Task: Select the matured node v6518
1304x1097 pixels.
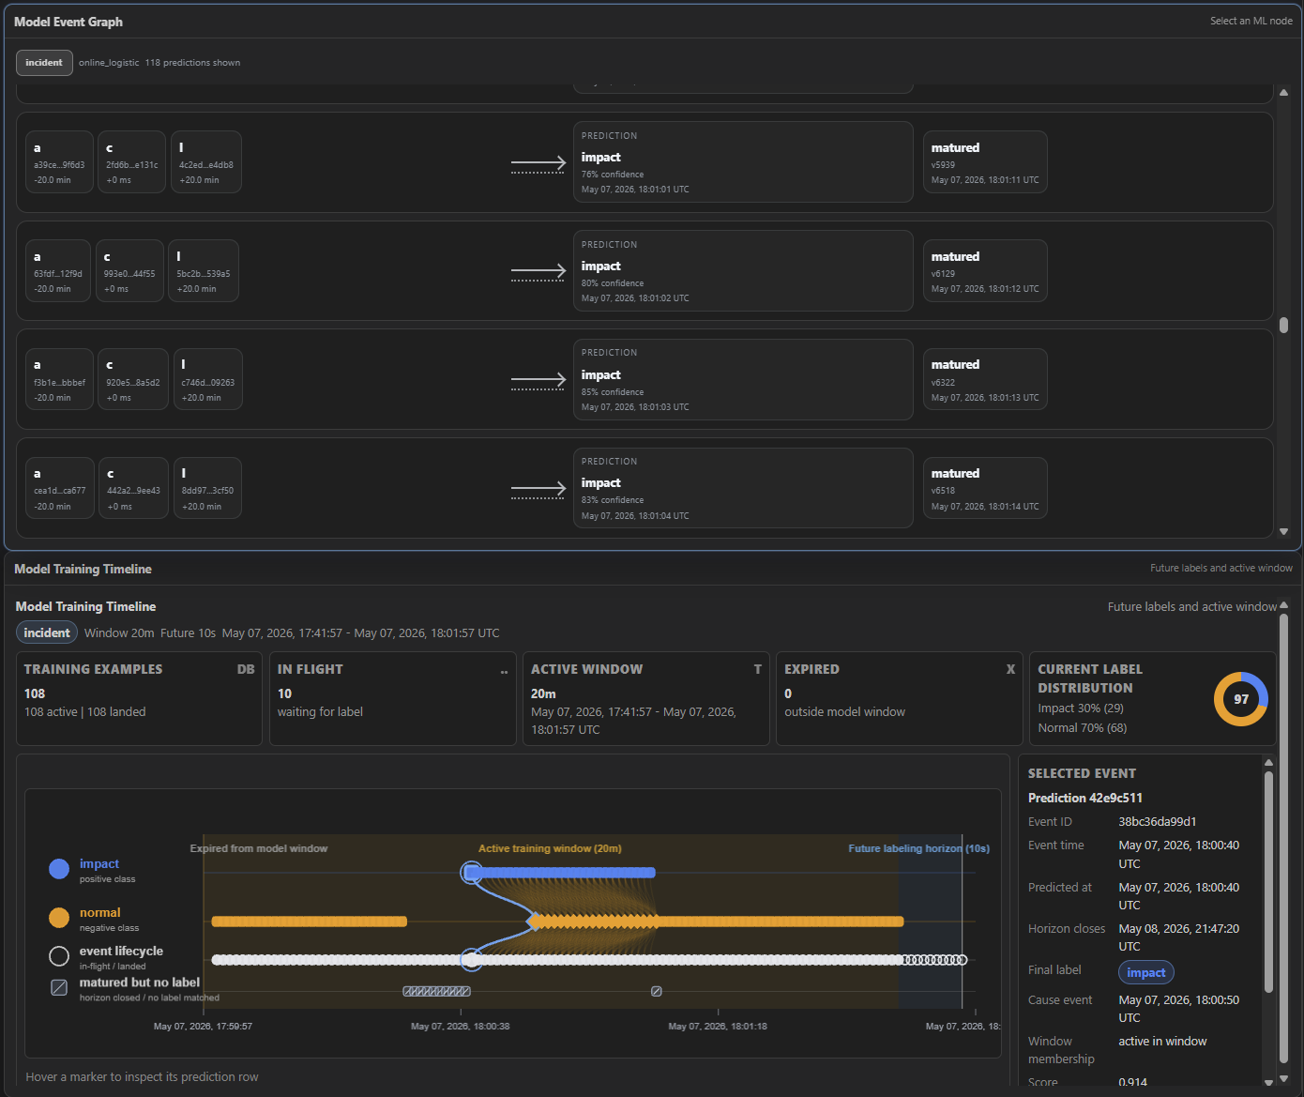Action: coord(985,488)
